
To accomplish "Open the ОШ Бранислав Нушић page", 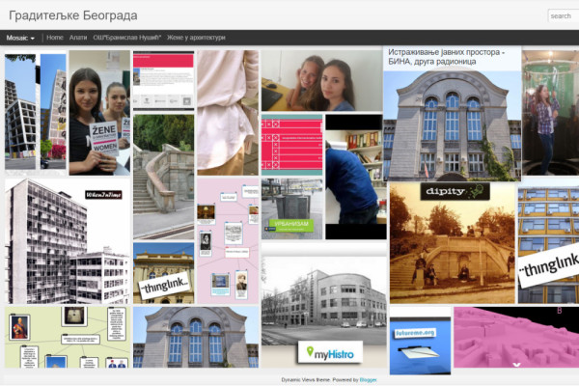I will point(127,38).
